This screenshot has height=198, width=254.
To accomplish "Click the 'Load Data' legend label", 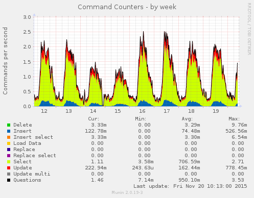I will click(27, 143).
